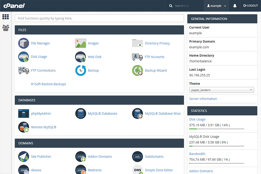Click the FTP Connections text link
261x174 pixels.
coord(43,70)
